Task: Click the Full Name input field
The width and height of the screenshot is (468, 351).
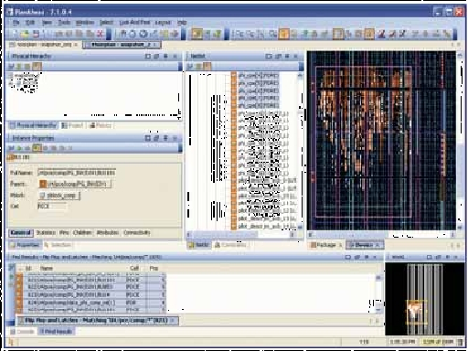Action: click(x=77, y=173)
